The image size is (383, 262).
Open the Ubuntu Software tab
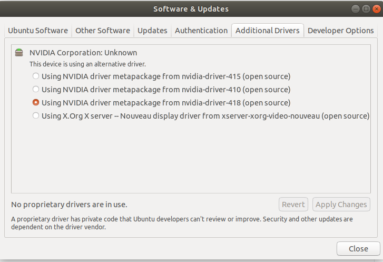point(38,31)
